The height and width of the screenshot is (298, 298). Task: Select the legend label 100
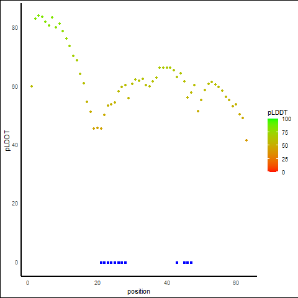286,119
